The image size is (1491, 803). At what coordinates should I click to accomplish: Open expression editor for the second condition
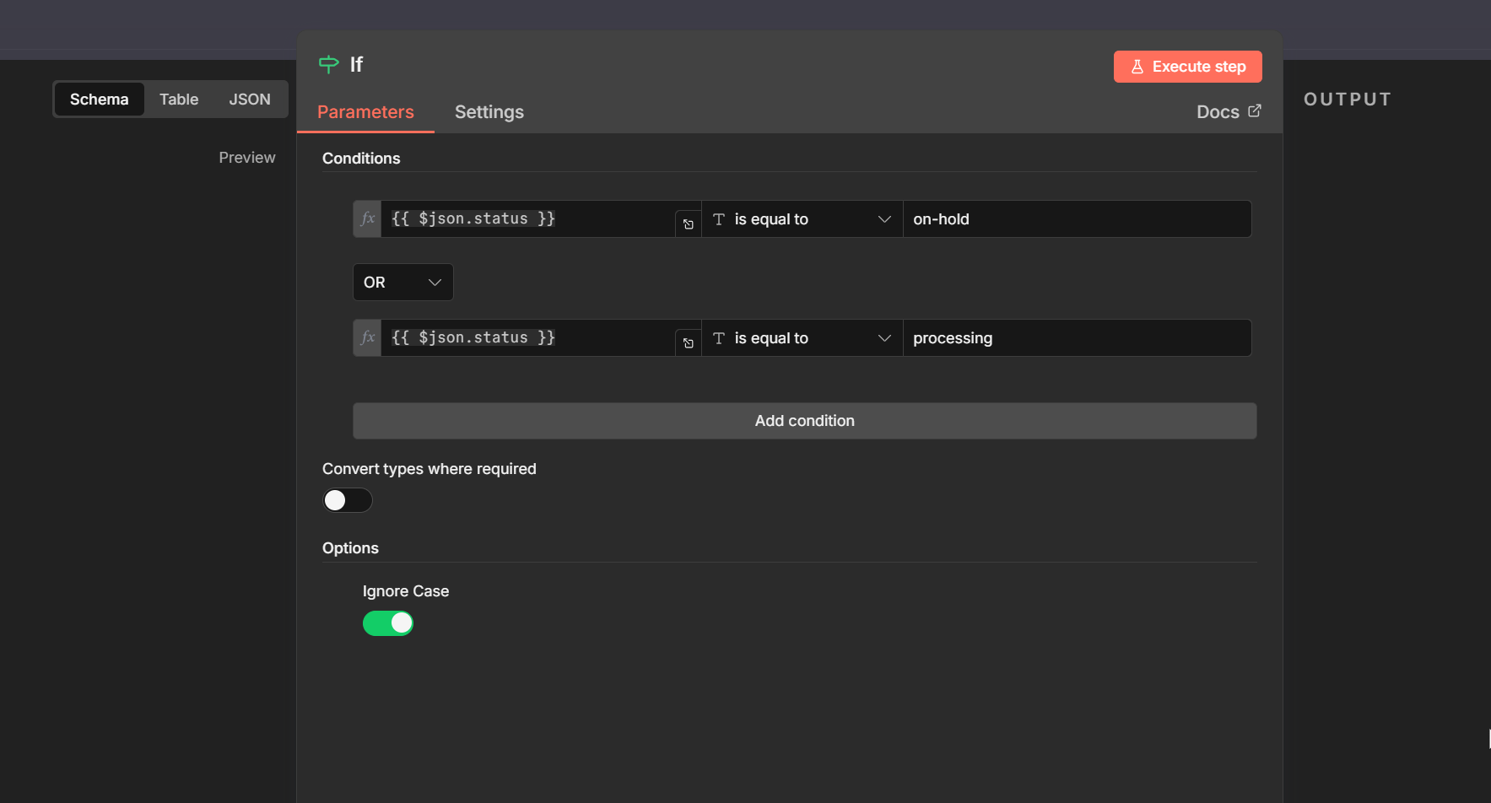[x=689, y=343]
